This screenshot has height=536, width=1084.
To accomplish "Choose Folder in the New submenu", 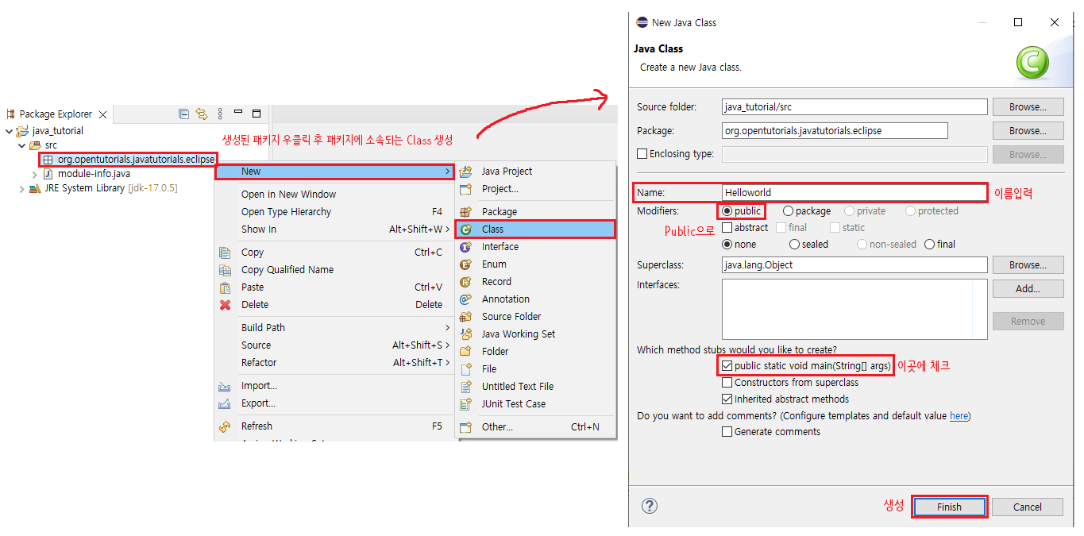I will pyautogui.click(x=535, y=352).
